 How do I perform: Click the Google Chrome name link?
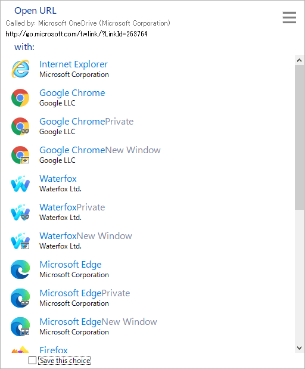pyautogui.click(x=72, y=93)
